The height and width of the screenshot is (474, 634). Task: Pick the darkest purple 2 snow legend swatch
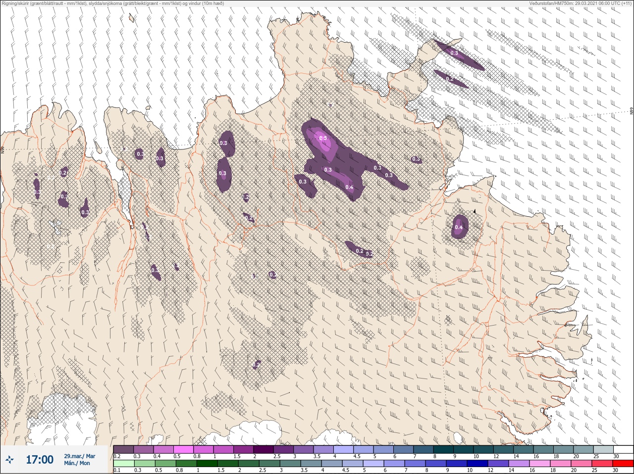(x=264, y=449)
